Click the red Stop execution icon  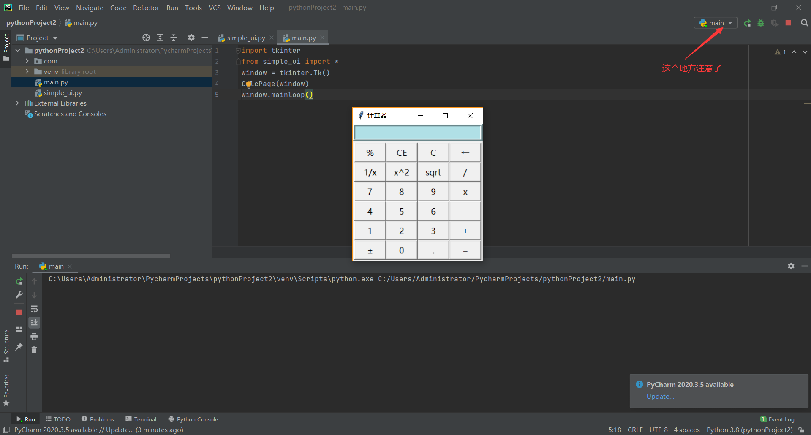click(x=788, y=23)
